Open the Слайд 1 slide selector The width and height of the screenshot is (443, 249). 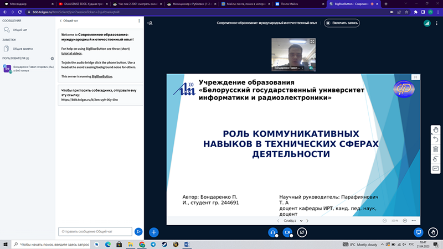(293, 221)
